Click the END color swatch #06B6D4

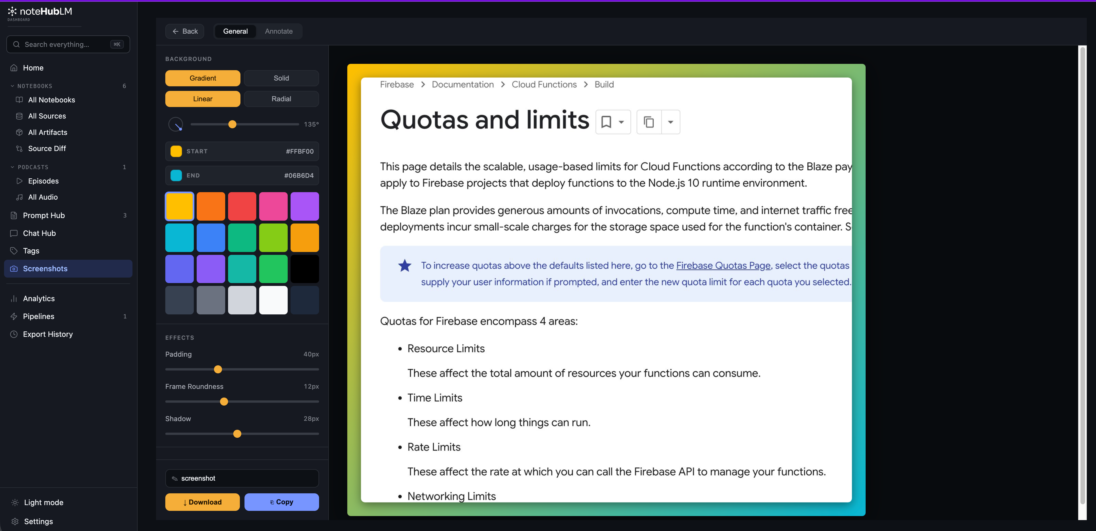176,175
